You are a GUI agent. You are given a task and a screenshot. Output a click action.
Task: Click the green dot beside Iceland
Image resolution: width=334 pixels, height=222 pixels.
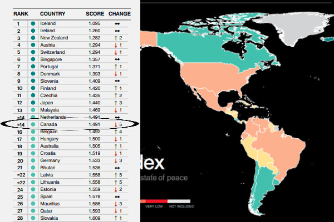(x=33, y=23)
